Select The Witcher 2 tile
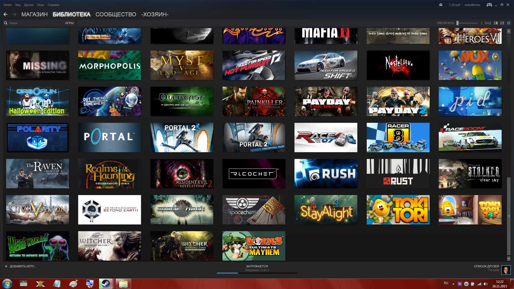 [x=182, y=246]
